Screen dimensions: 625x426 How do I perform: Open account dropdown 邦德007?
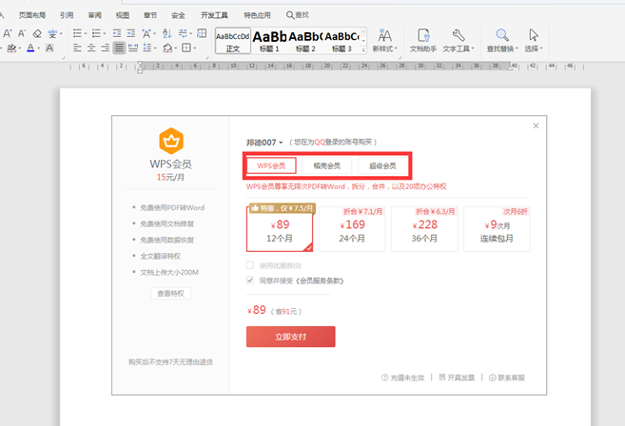(264, 143)
